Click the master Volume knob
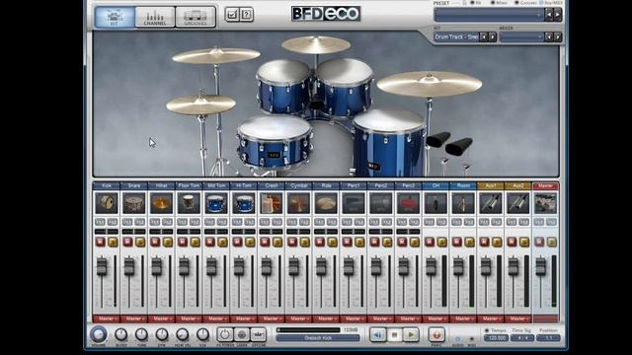 point(99,334)
